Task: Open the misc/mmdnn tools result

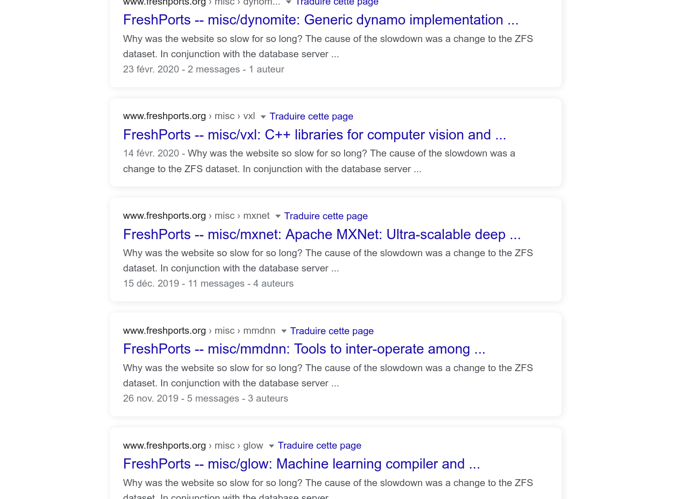Action: [x=304, y=349]
